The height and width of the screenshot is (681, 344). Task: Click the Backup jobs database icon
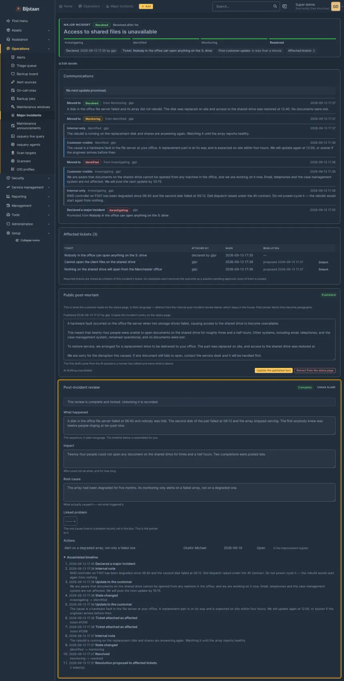pos(13,98)
